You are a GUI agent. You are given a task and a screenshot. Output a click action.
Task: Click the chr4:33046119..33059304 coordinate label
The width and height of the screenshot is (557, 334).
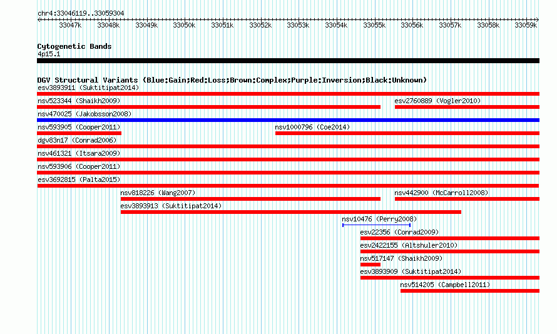(81, 13)
